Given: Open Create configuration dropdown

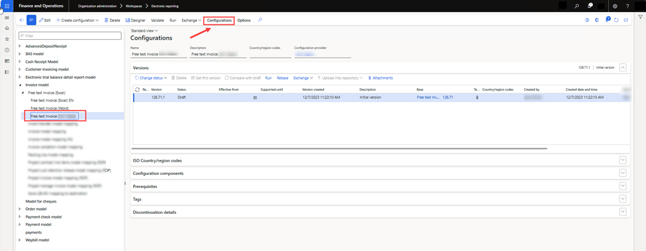Looking at the screenshot, I should click(x=77, y=20).
